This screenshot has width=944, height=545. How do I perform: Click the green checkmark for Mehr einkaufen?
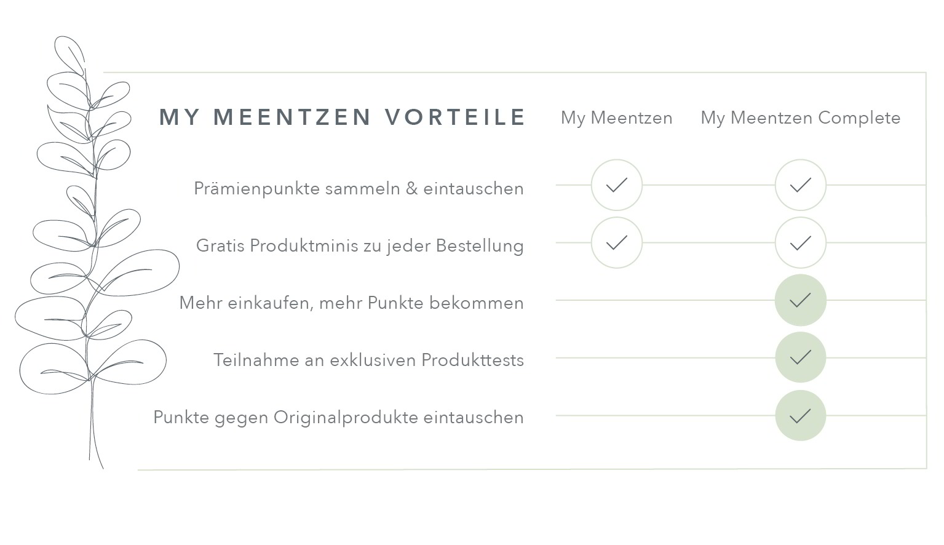tap(800, 300)
